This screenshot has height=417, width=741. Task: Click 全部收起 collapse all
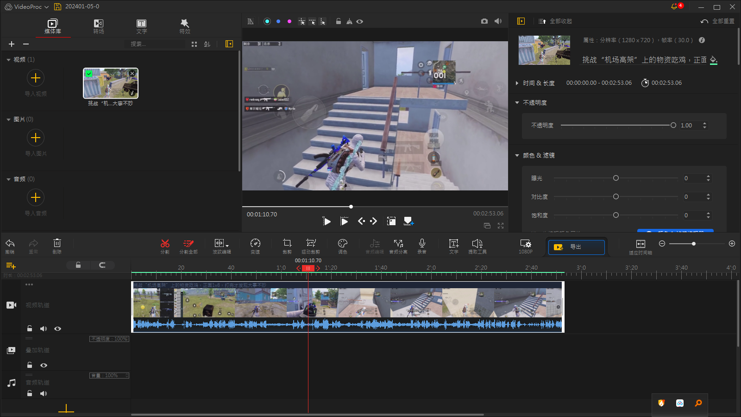point(555,21)
